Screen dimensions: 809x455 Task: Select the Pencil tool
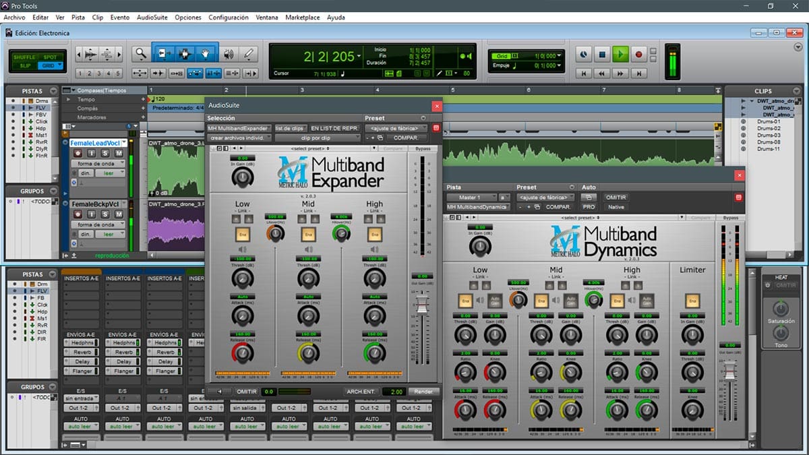(x=249, y=53)
